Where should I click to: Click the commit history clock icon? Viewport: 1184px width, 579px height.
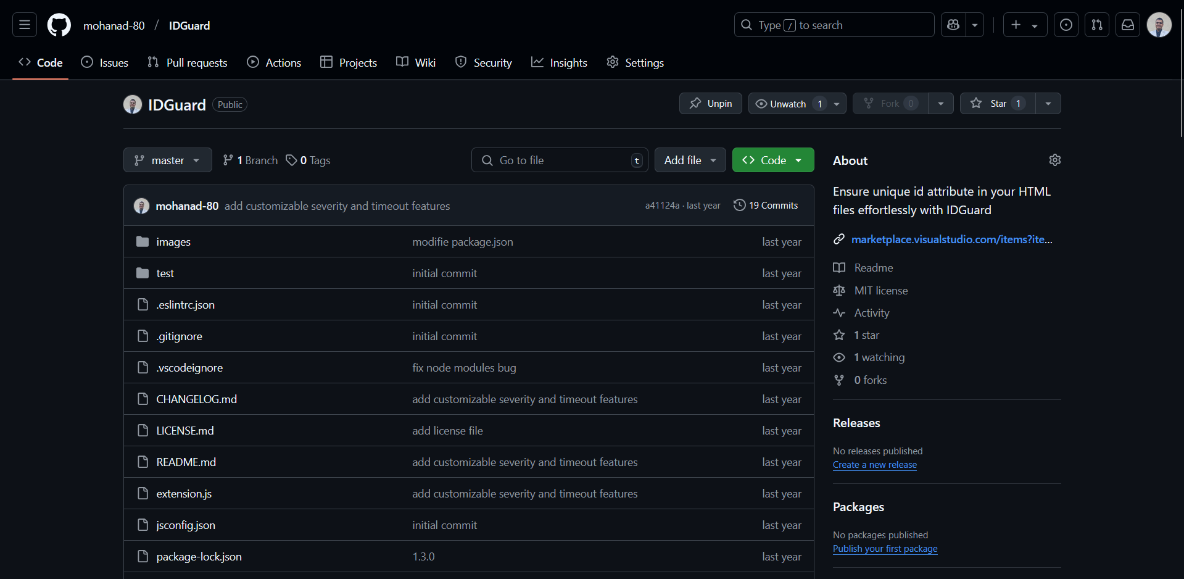[739, 205]
